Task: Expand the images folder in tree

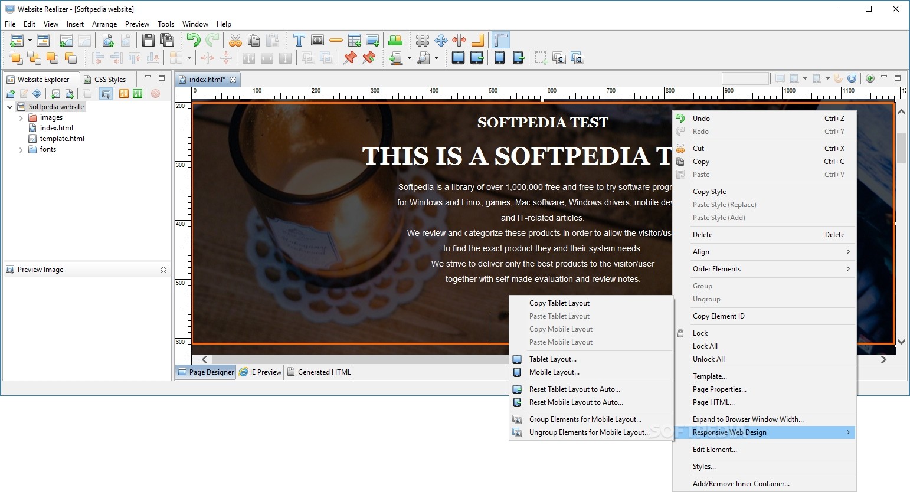Action: [21, 118]
